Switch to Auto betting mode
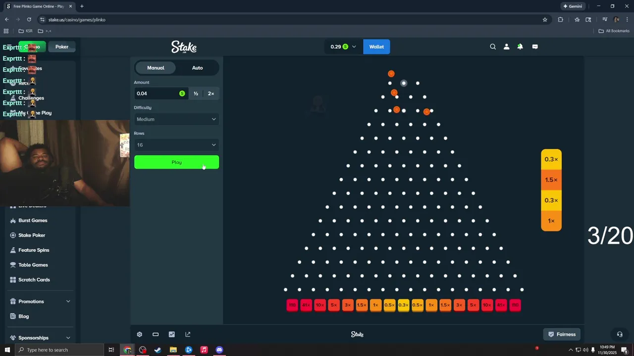634x356 pixels. click(x=197, y=68)
